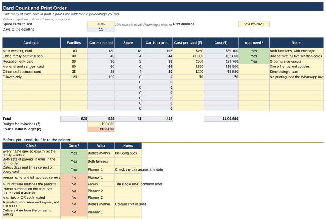
Task: Select the "Cost per card (₹)" column header
Action: point(188,42)
